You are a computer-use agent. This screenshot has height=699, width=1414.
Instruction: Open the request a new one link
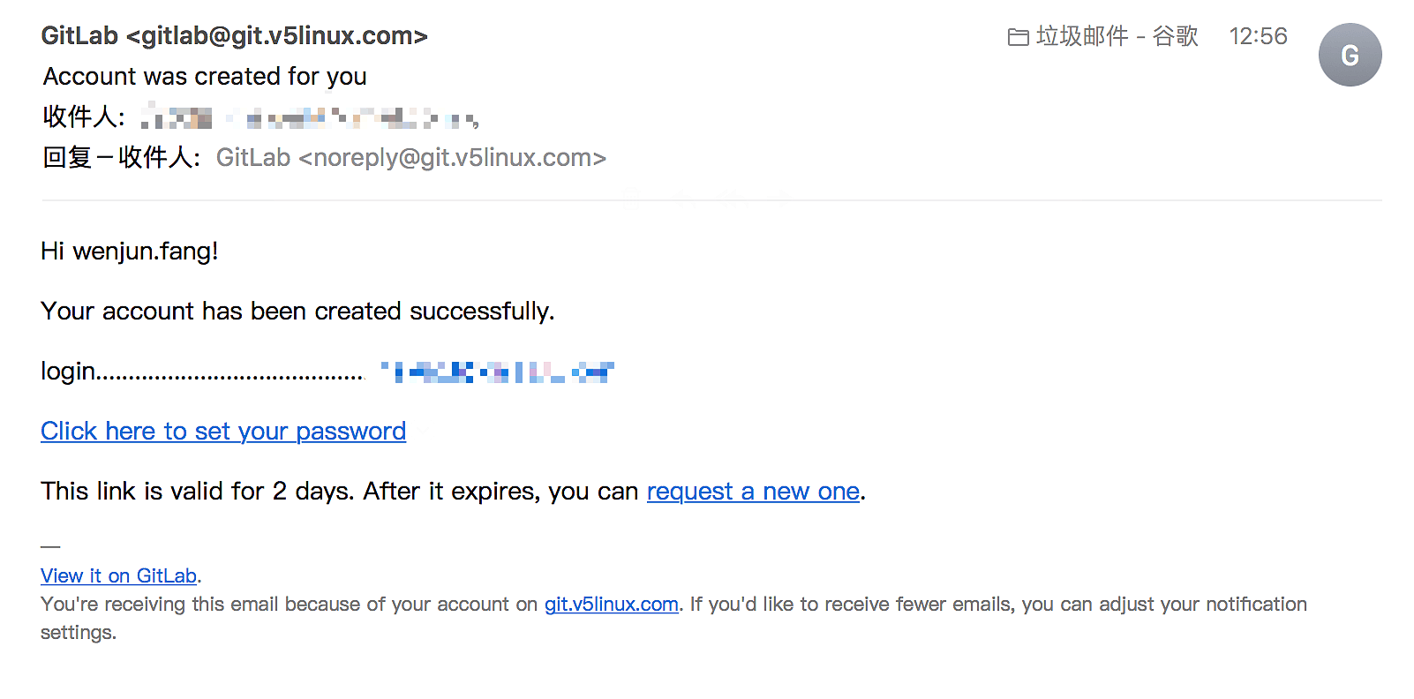[x=753, y=492]
